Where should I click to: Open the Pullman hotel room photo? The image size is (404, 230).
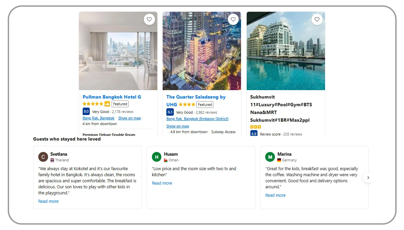(x=118, y=51)
